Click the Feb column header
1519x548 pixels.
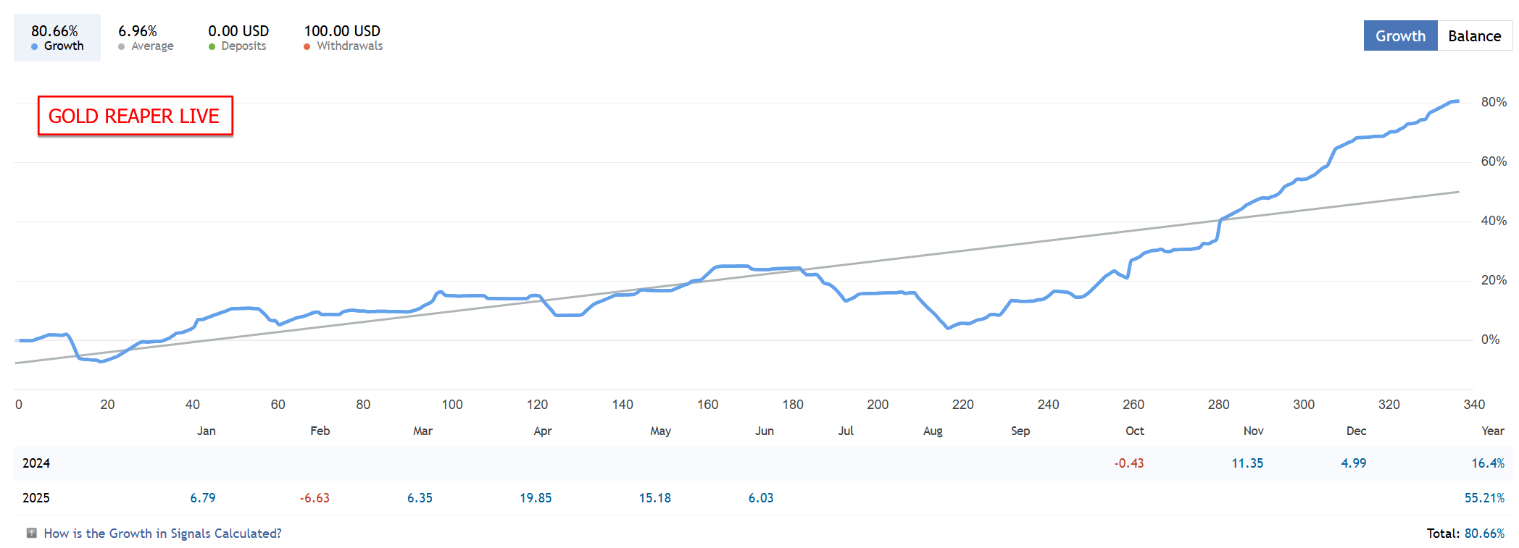pos(320,431)
